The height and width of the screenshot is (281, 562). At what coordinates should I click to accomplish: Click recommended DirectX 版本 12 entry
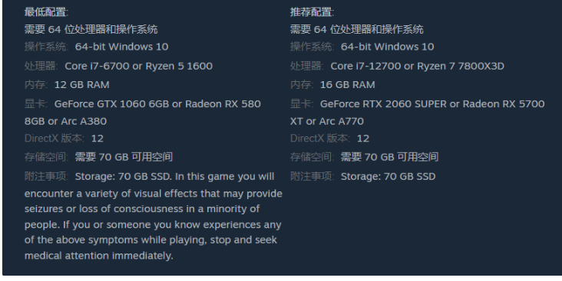[329, 139]
